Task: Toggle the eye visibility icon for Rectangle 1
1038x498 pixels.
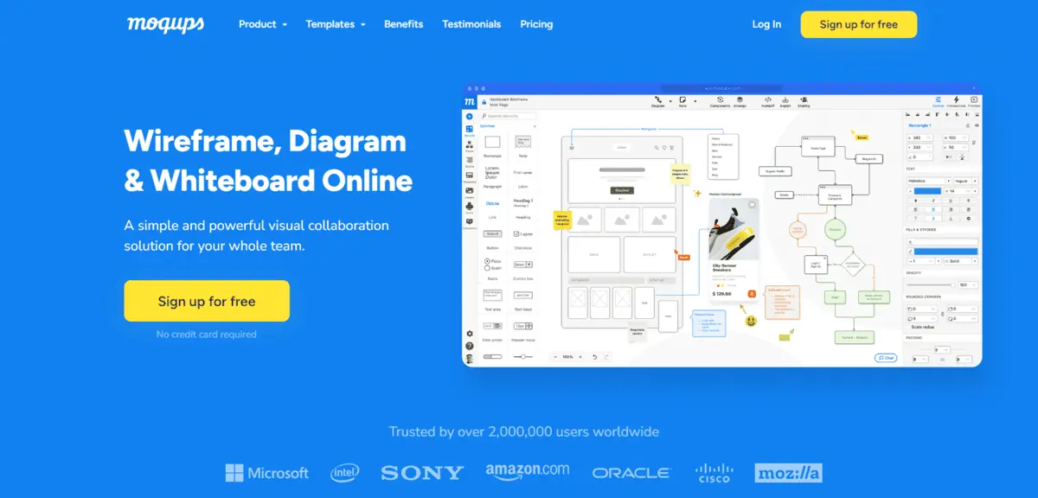Action: tap(977, 125)
